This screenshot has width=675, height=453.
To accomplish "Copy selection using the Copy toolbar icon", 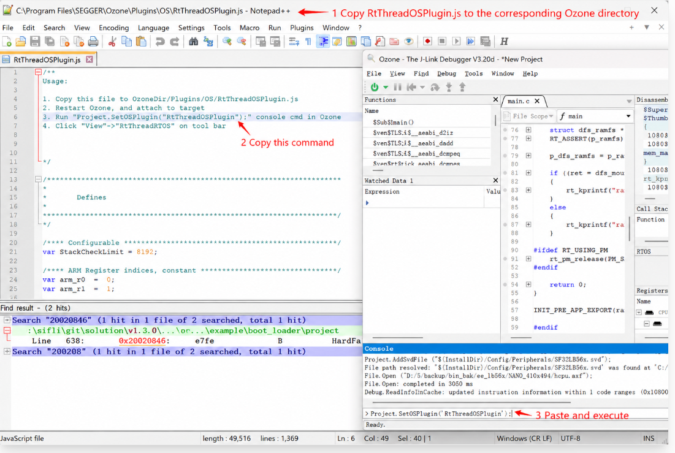I will click(x=126, y=41).
